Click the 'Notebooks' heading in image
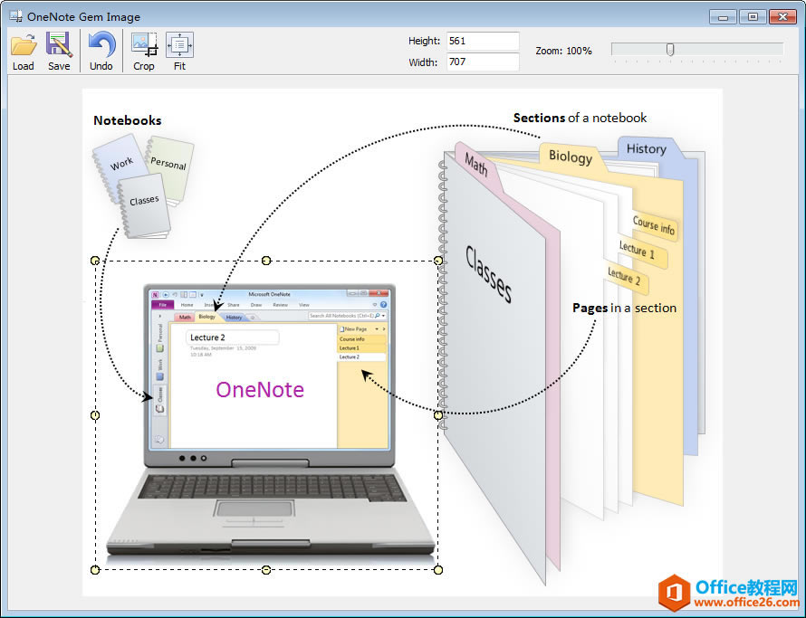This screenshot has width=806, height=618. coord(128,120)
